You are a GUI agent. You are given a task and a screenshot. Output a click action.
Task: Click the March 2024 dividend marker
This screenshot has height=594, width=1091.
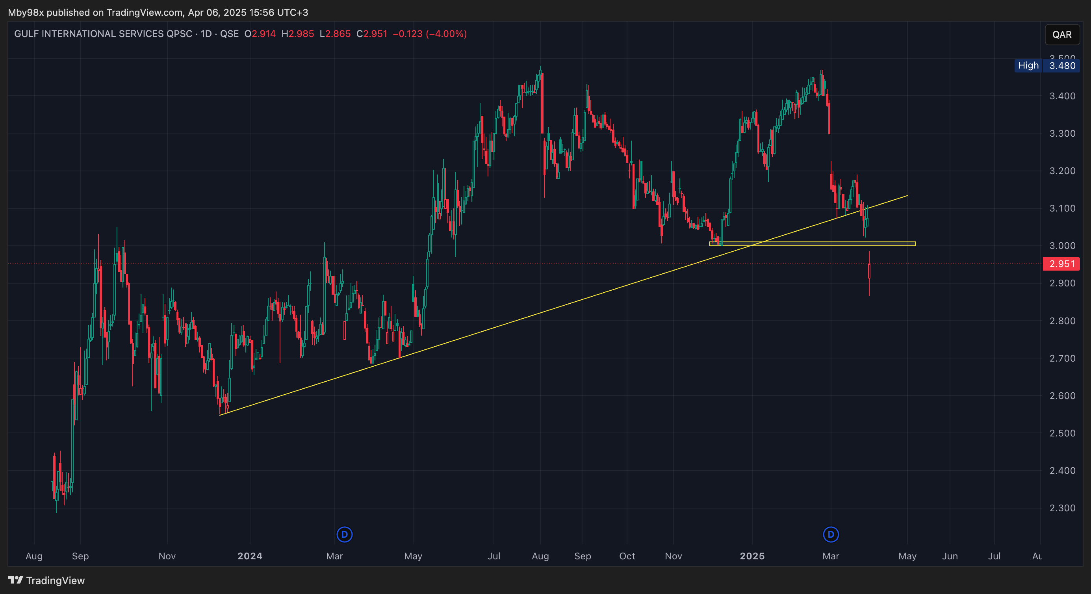click(x=344, y=534)
